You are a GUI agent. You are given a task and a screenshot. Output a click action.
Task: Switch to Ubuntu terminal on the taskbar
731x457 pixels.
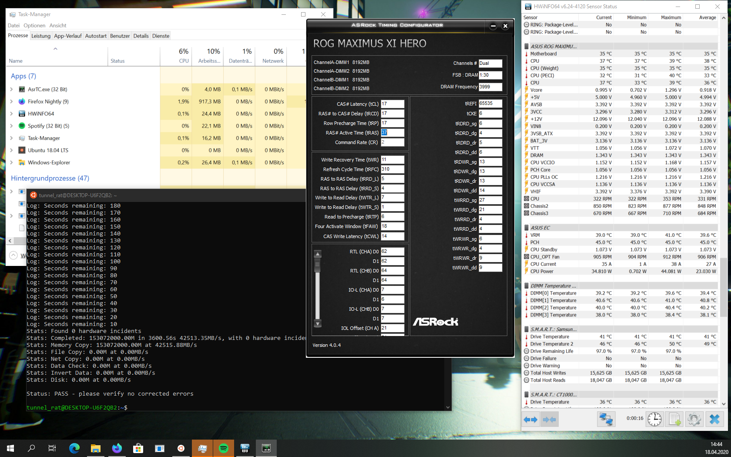(x=181, y=448)
